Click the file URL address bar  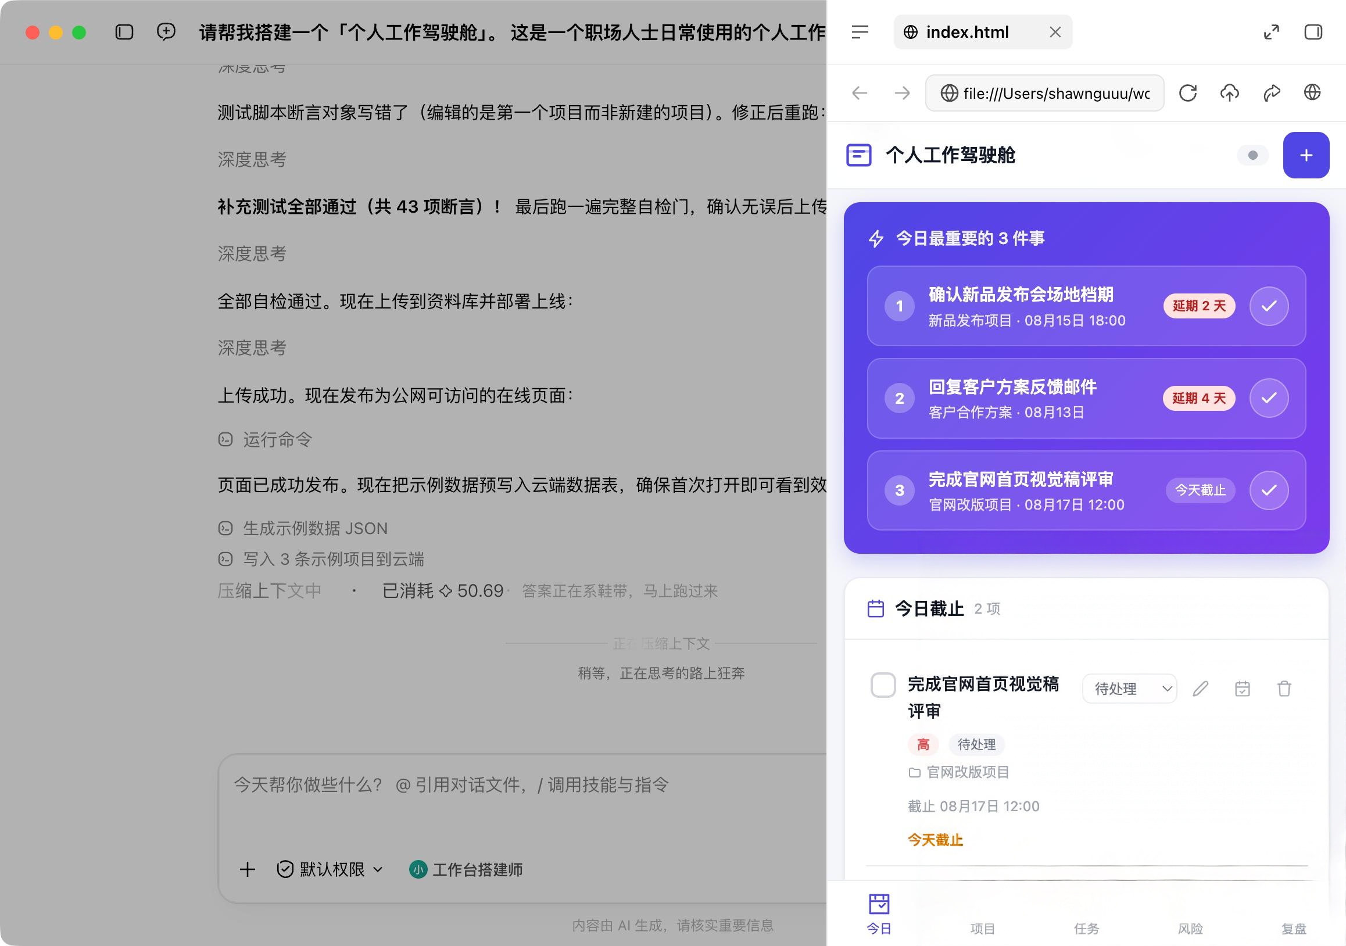[x=1045, y=92]
